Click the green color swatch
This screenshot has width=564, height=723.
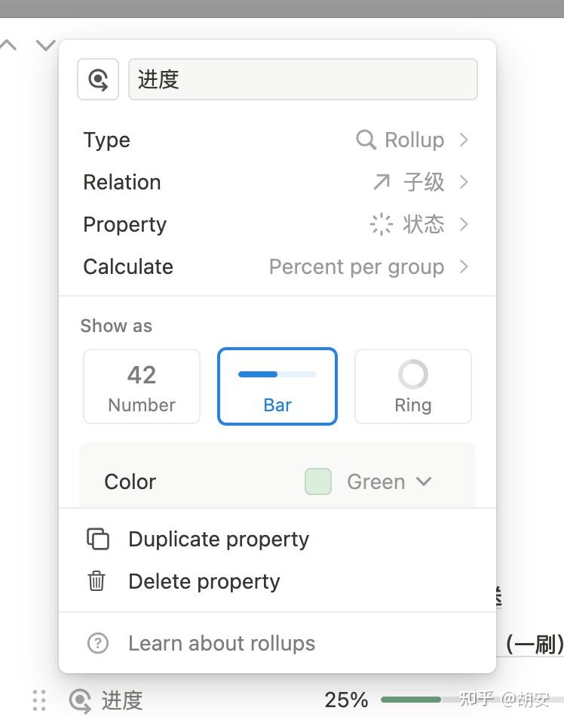[318, 481]
